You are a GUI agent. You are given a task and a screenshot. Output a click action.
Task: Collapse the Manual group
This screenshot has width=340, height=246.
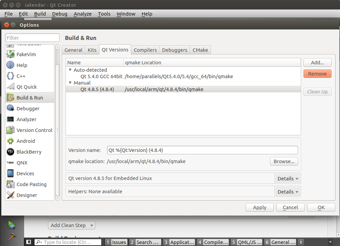(70, 83)
